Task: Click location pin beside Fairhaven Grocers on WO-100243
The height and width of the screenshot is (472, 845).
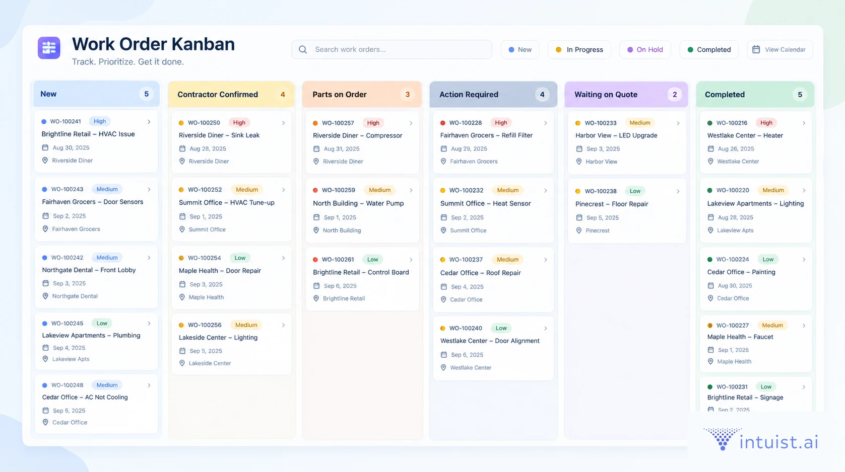Action: 45,229
